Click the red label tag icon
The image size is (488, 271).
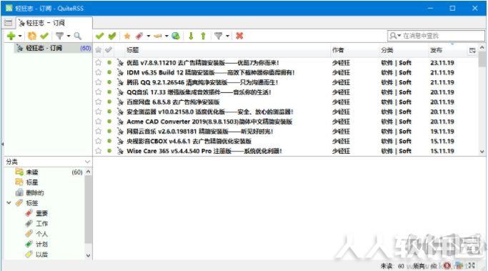coord(139,36)
